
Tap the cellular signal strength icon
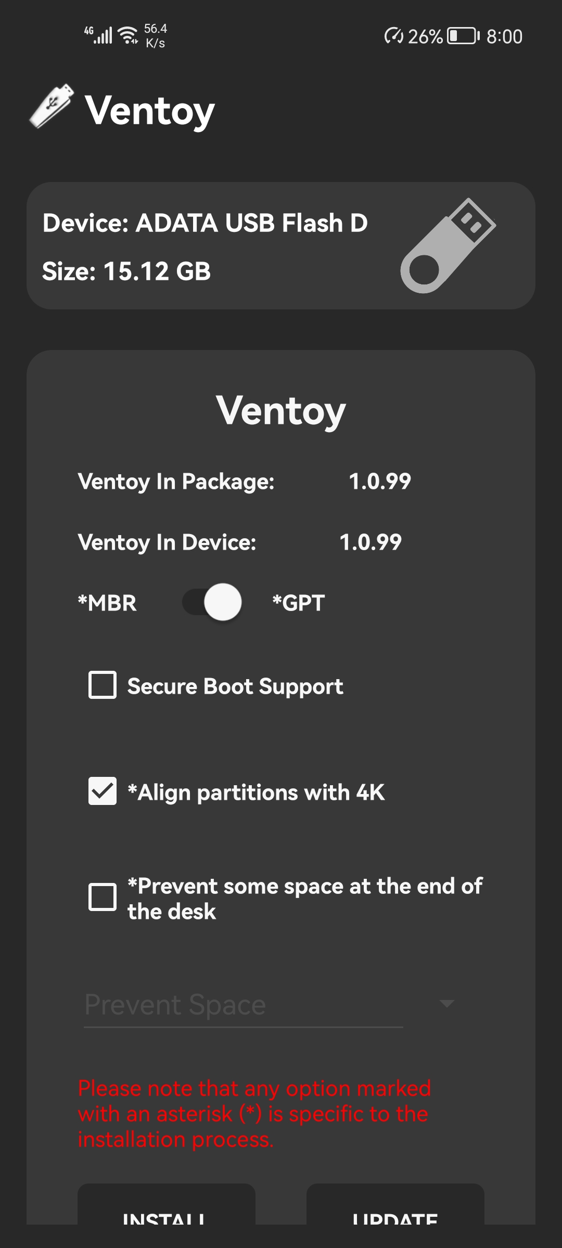(x=104, y=35)
